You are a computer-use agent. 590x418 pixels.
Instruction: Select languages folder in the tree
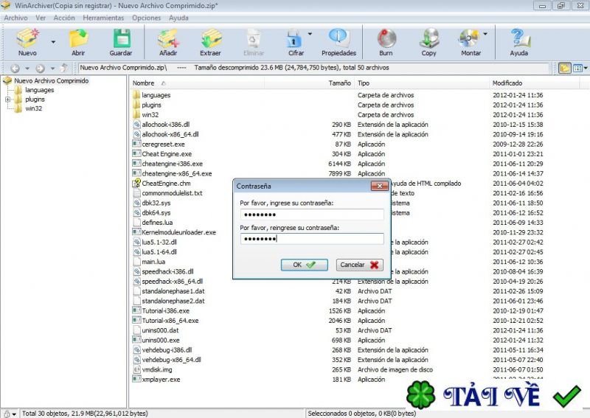(40, 90)
